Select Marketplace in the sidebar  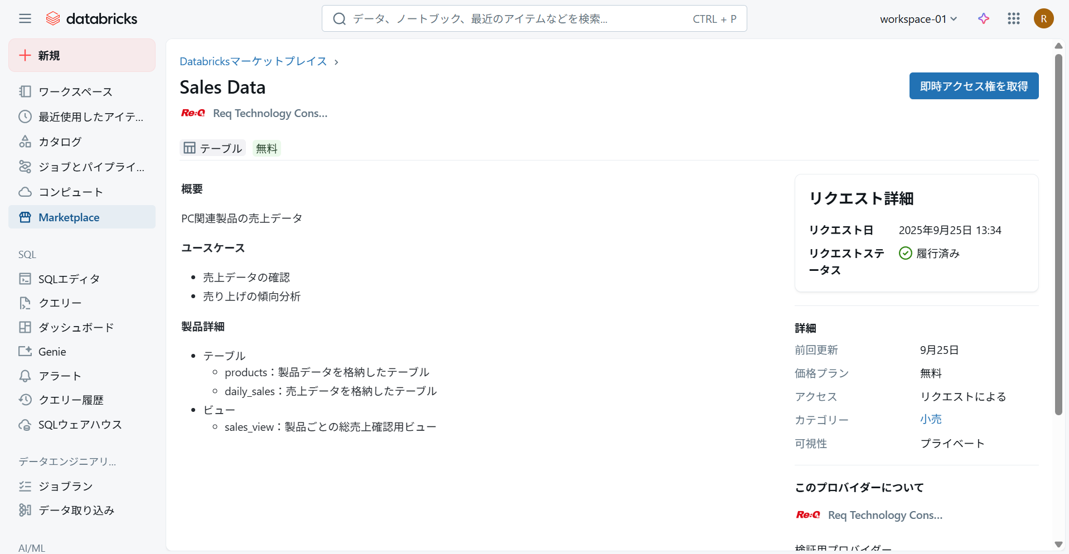coord(82,217)
